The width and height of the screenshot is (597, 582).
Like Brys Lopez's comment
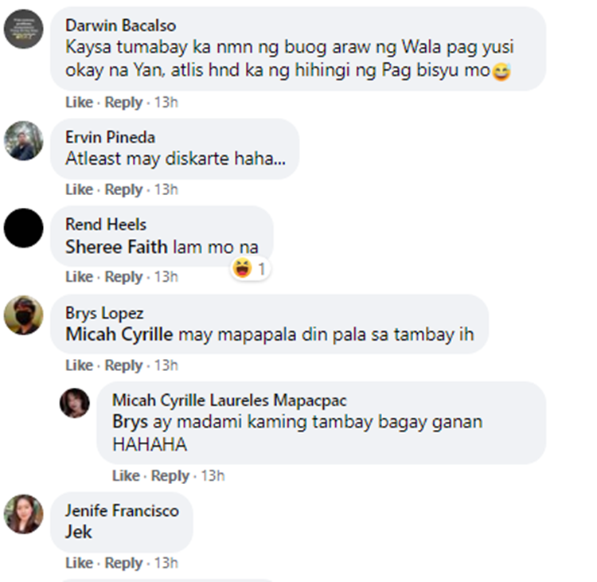pyautogui.click(x=79, y=365)
